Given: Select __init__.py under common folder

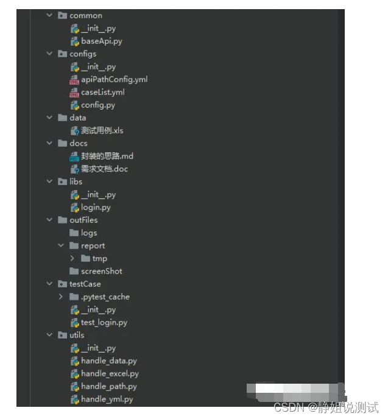Looking at the screenshot, I should pos(98,29).
